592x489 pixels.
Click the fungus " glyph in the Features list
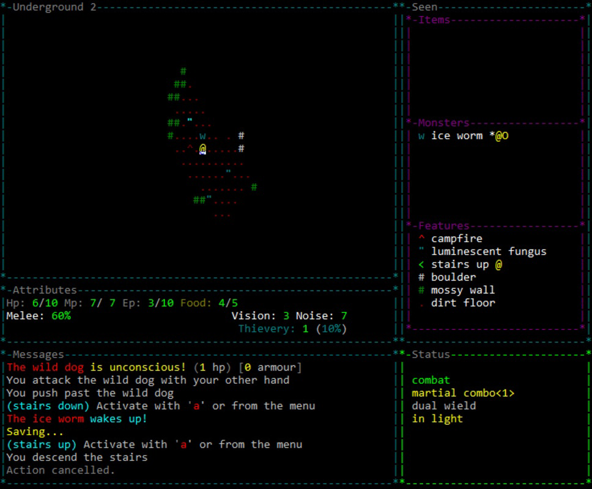click(x=422, y=249)
